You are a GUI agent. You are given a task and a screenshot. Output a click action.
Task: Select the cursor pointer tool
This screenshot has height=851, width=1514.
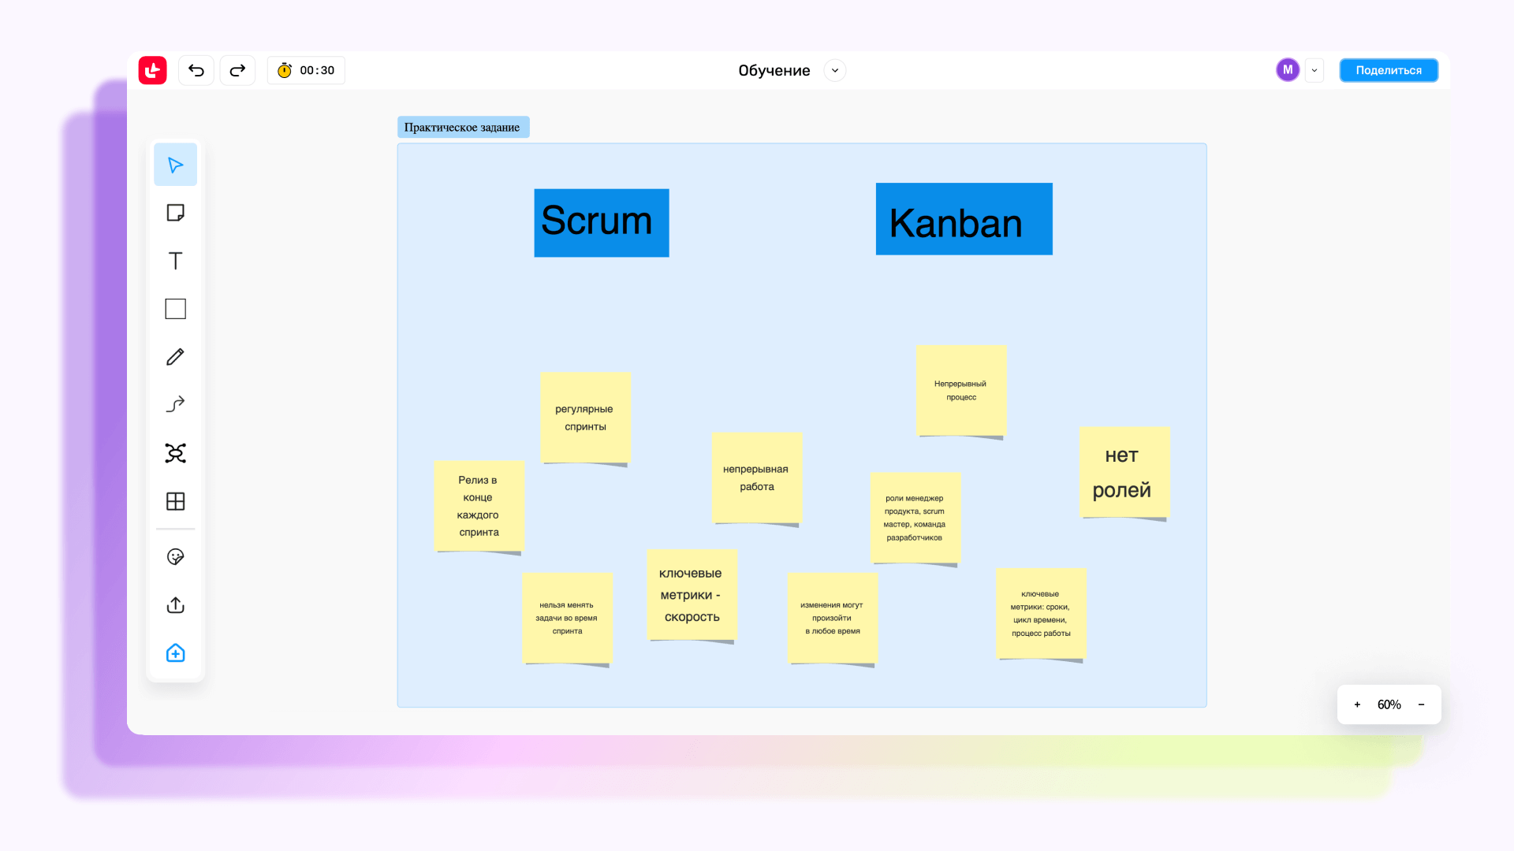(x=175, y=165)
